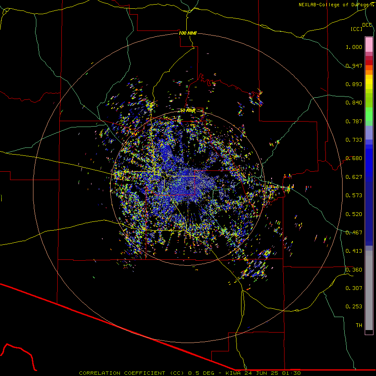This screenshot has width=376, height=376.
Task: Select the 0.573 legend value
Action: click(354, 196)
